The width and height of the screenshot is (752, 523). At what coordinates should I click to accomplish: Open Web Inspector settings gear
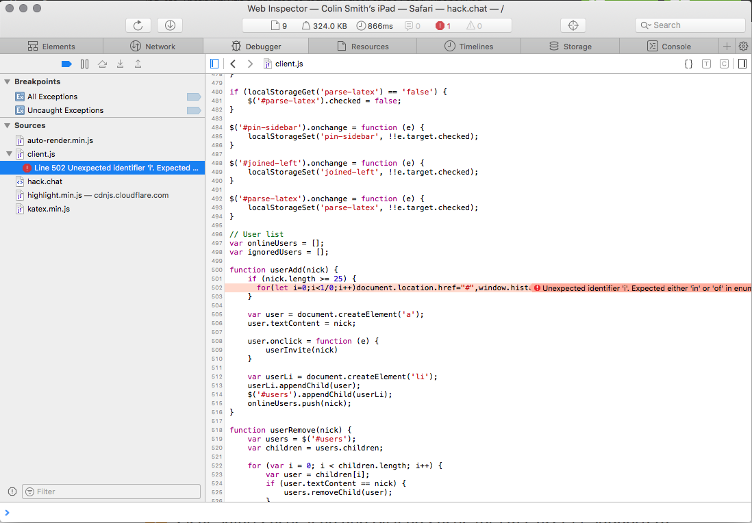click(x=743, y=47)
